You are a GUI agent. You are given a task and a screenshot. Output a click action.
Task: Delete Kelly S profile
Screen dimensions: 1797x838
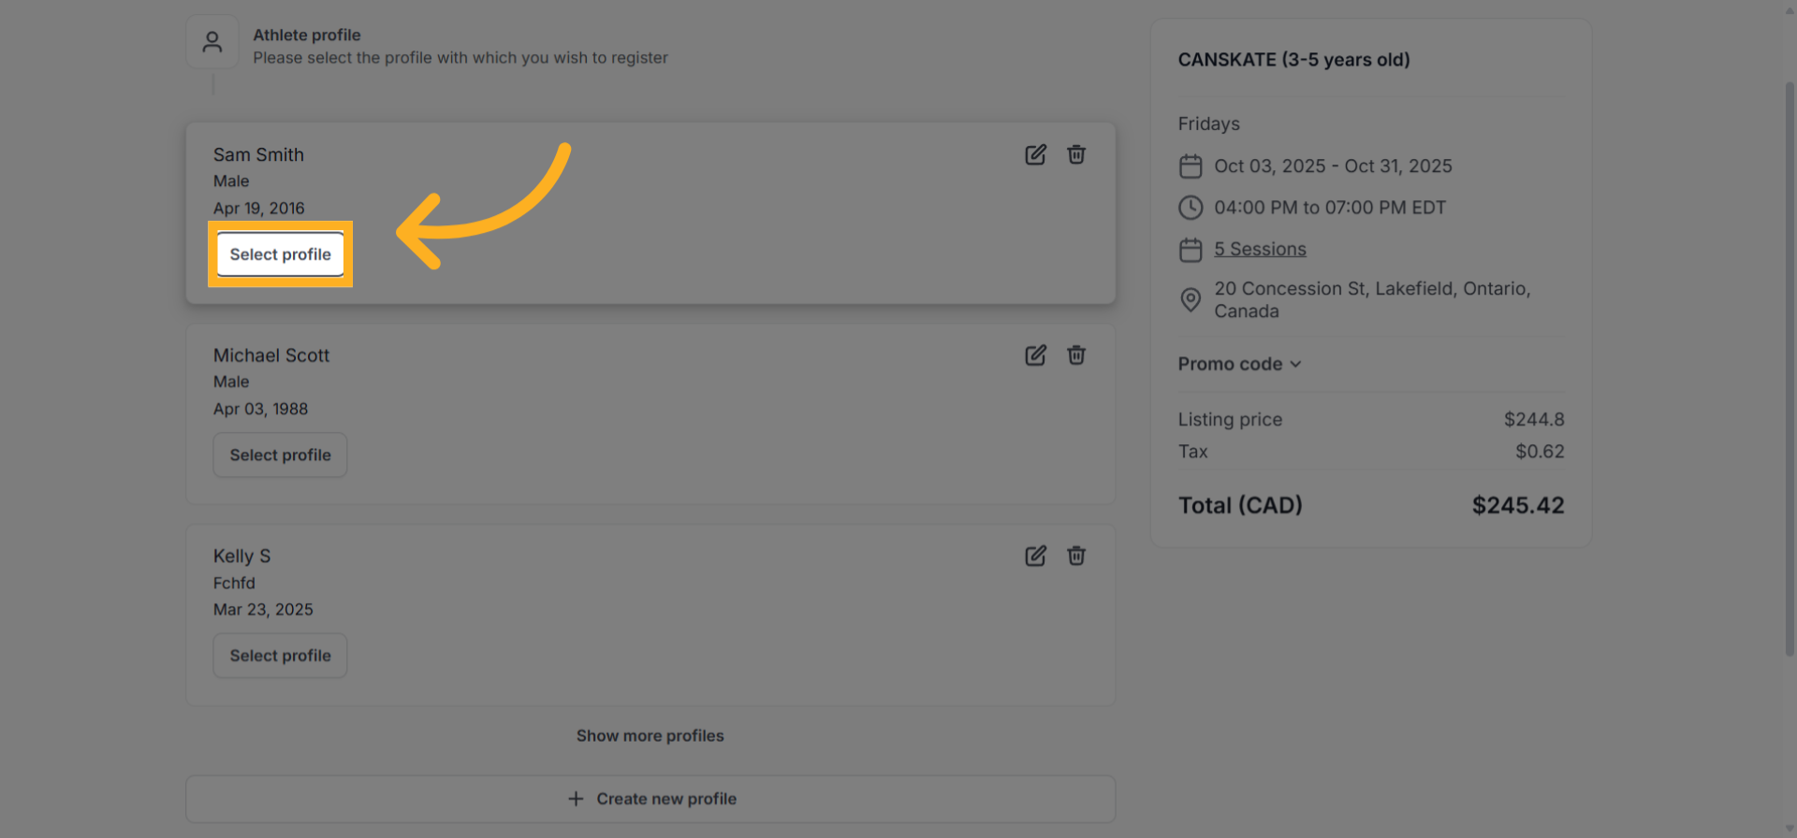(x=1076, y=556)
